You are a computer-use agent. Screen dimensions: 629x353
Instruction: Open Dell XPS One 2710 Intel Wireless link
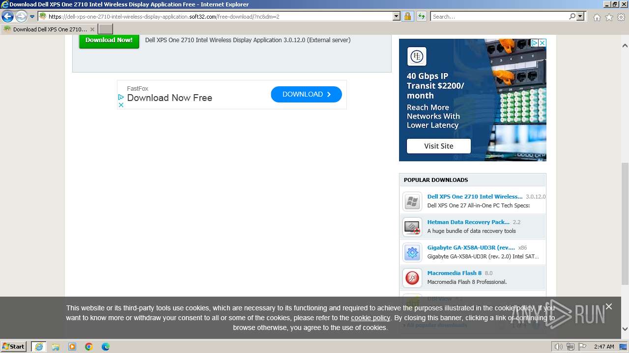[x=475, y=197]
